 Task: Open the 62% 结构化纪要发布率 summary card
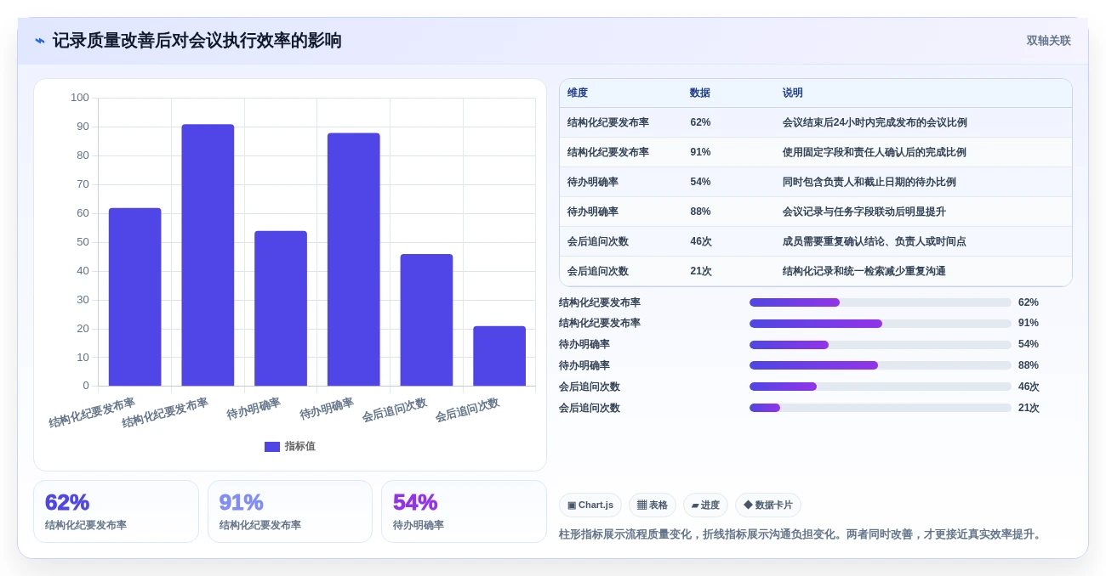click(116, 511)
